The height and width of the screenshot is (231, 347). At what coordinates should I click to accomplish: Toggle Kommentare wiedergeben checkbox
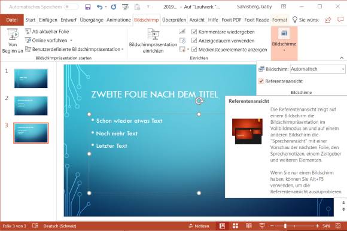click(194, 32)
